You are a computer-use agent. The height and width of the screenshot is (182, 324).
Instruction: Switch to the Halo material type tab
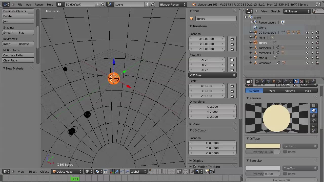[x=308, y=90]
